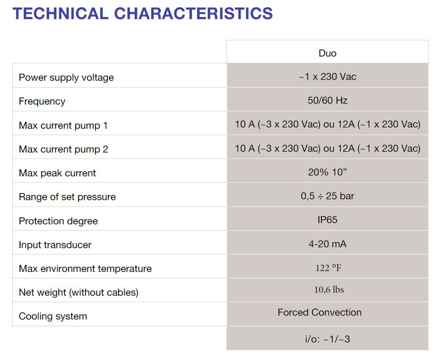The image size is (436, 359).
Task: Select the Duo column header
Action: click(327, 53)
